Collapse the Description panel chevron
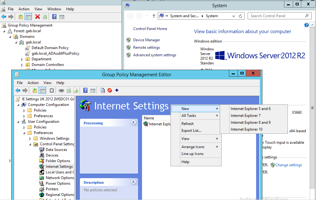Screen dimensions: 316x200 pyautogui.click(x=134, y=182)
